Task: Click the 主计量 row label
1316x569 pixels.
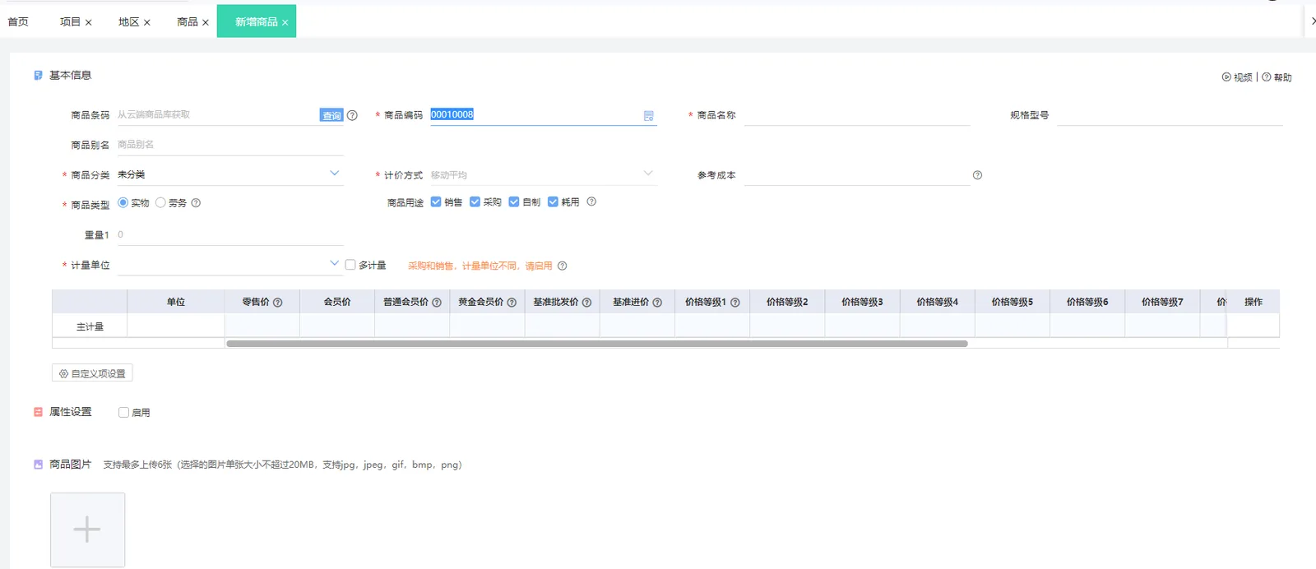Action: point(90,326)
